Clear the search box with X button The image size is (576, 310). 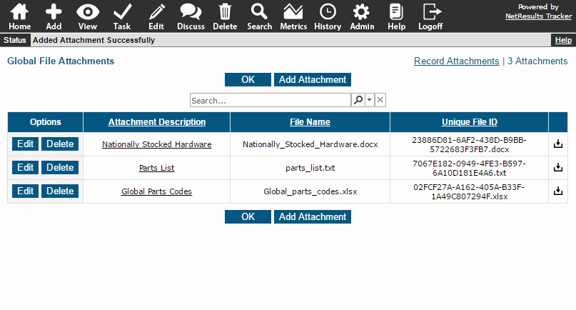380,100
